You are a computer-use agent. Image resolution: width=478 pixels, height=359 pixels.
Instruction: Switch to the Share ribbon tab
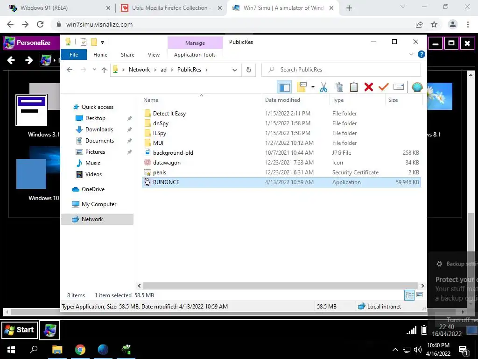pos(127,55)
